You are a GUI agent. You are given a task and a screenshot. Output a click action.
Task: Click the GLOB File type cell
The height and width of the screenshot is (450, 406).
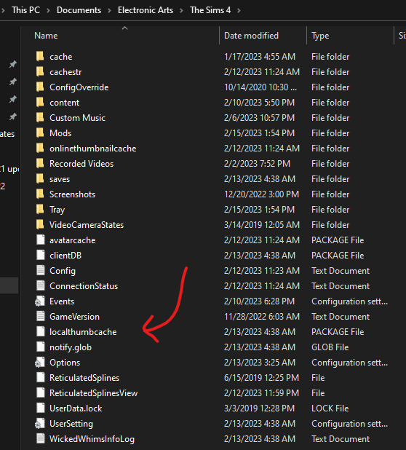[330, 347]
